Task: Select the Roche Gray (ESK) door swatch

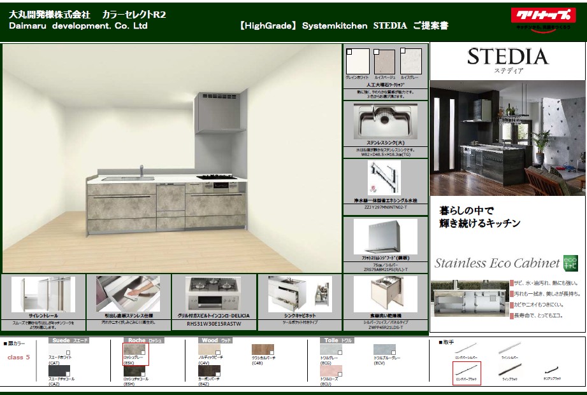Action: coord(134,350)
